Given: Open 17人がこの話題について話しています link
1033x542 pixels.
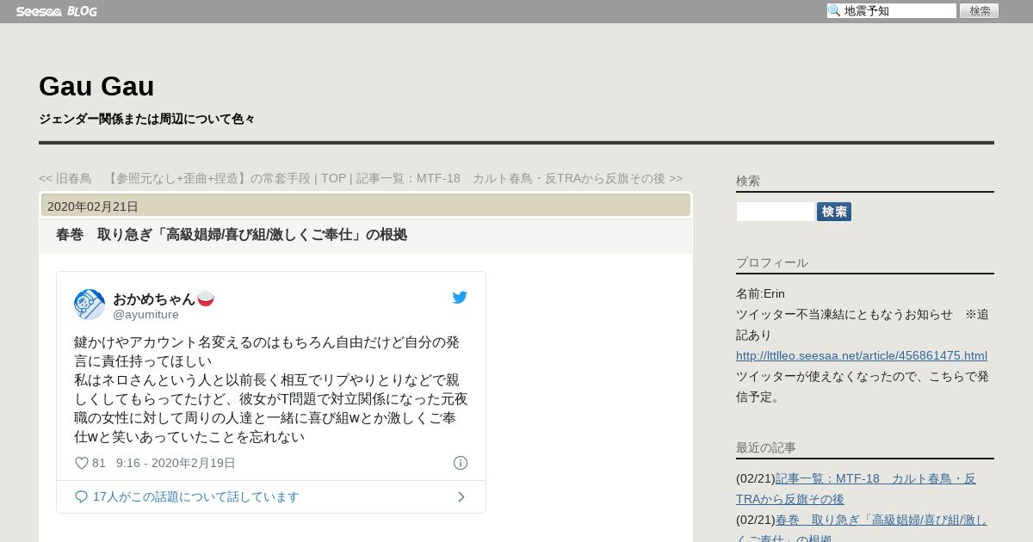Looking at the screenshot, I should [x=196, y=496].
